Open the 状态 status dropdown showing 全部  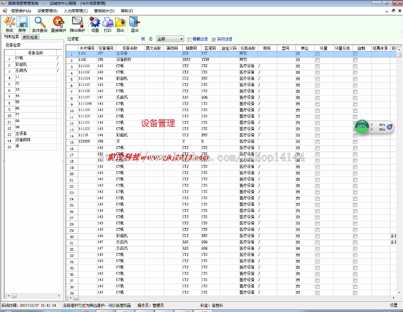coord(182,39)
